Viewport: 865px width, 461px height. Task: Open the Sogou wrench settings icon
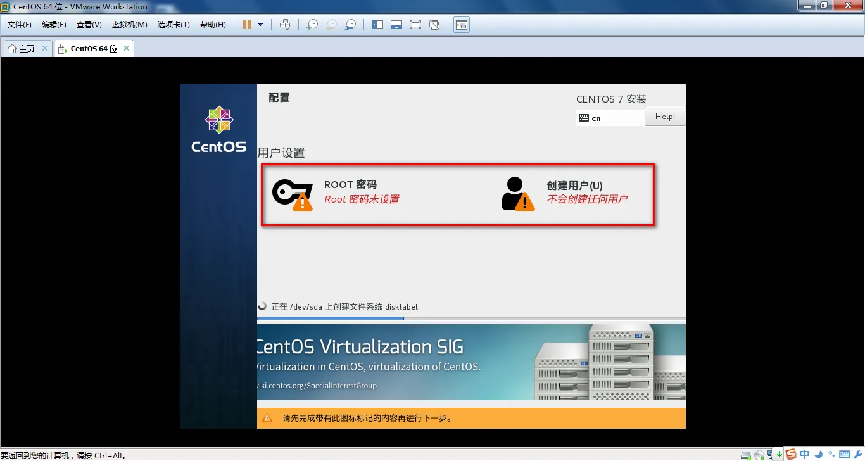pyautogui.click(x=858, y=454)
